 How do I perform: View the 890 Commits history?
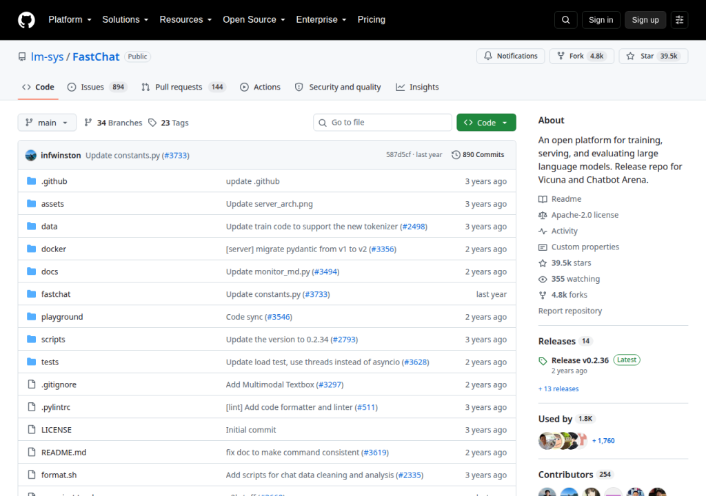pyautogui.click(x=478, y=155)
